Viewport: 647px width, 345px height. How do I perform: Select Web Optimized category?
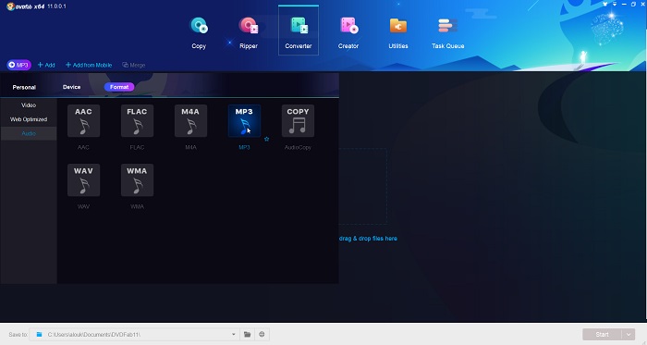tap(29, 119)
